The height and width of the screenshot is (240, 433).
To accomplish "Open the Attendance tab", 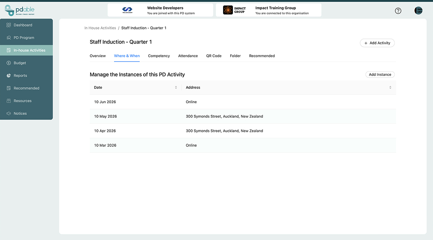I will (x=188, y=56).
